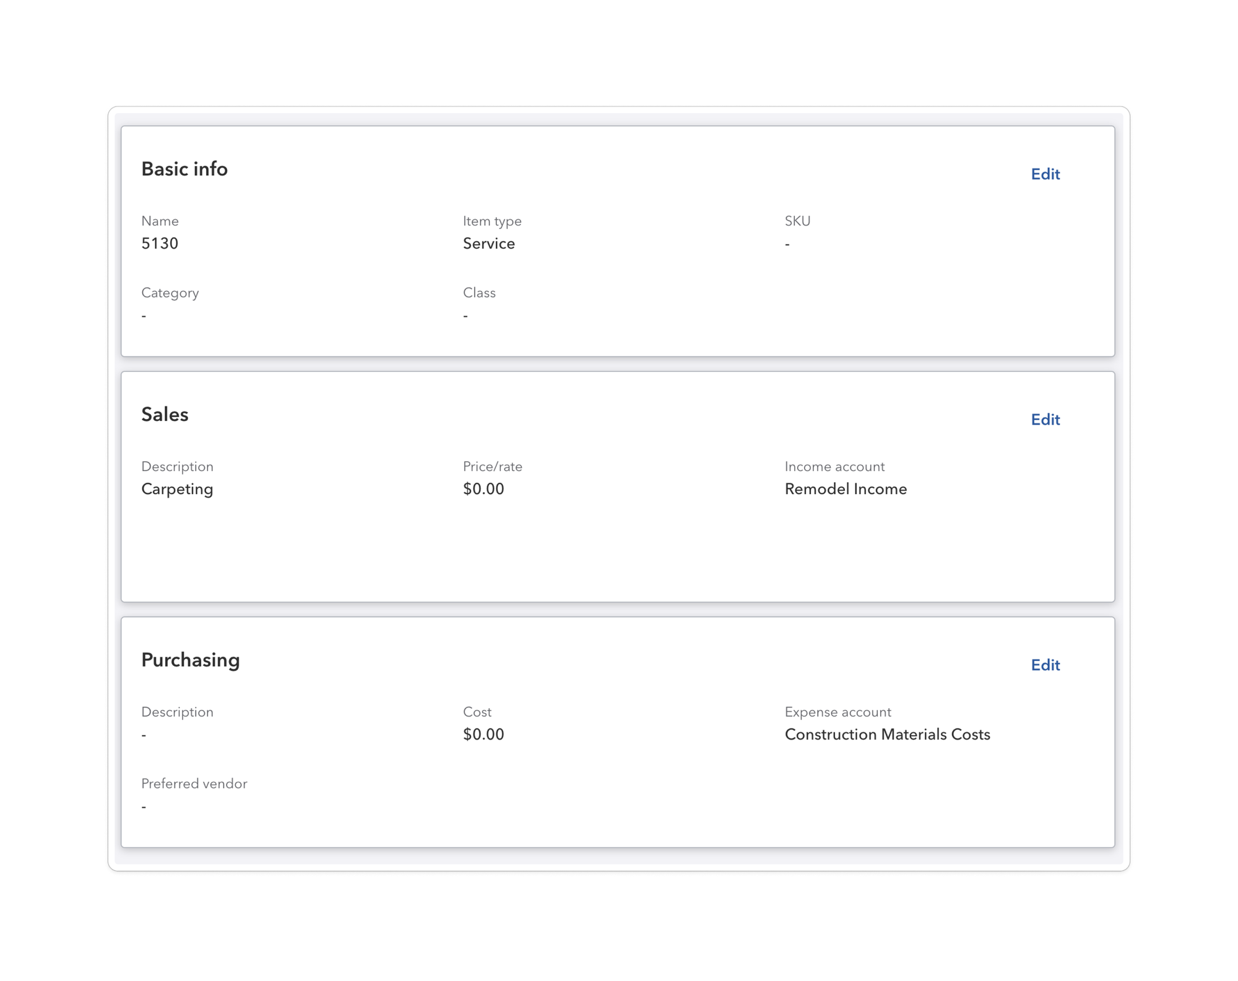Click the Category field label
Viewport: 1238px width, 981px height.
click(x=170, y=293)
